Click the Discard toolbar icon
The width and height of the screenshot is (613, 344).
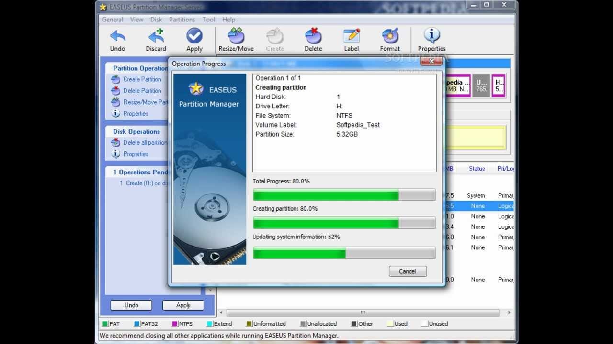tap(156, 36)
